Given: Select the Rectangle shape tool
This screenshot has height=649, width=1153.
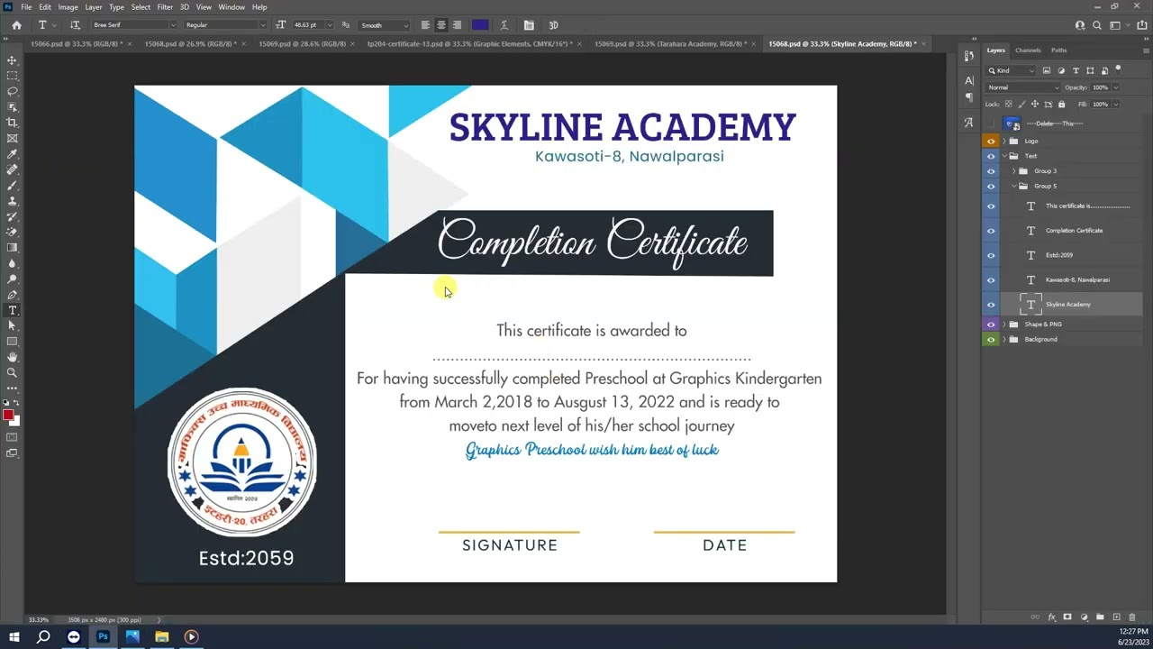Looking at the screenshot, I should tap(12, 342).
